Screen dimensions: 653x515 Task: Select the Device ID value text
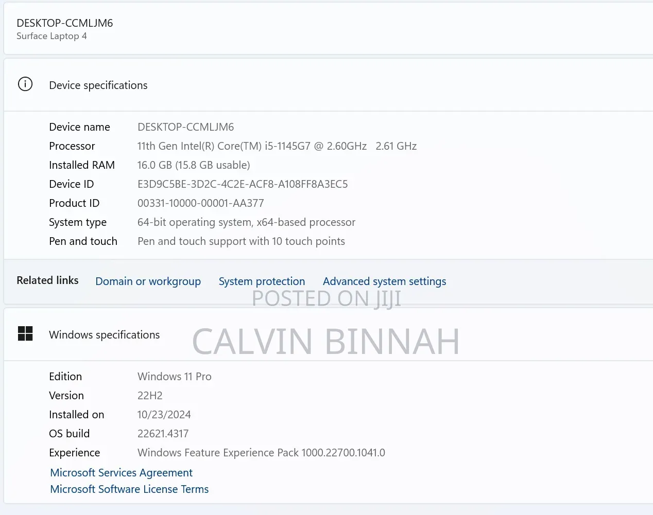243,184
